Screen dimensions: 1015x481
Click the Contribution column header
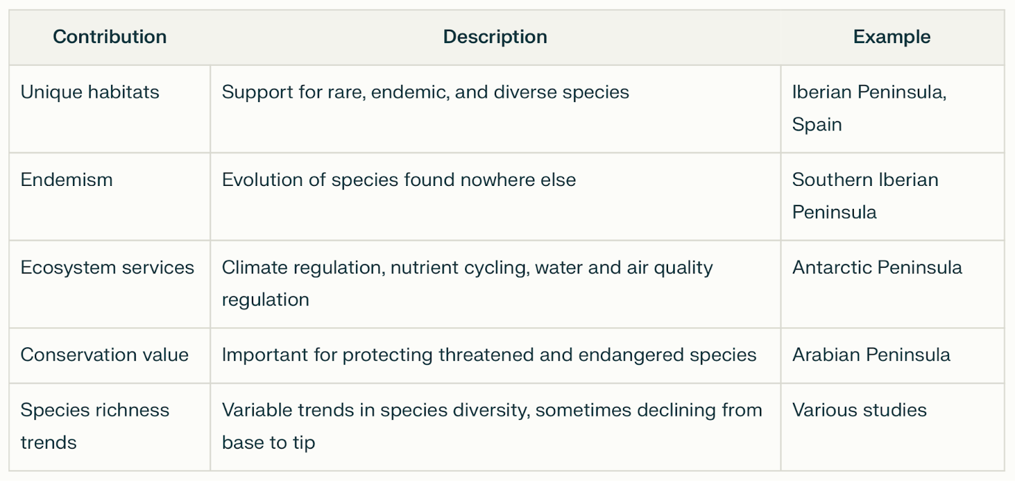(x=110, y=37)
